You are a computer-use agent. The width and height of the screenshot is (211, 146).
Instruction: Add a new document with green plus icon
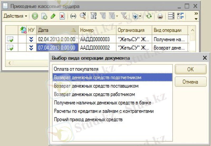point(35,16)
